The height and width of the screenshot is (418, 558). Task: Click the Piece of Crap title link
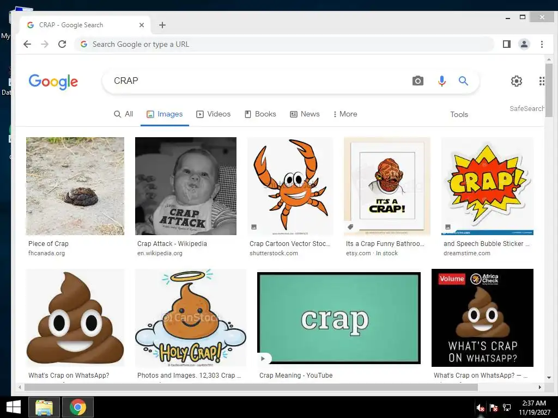pos(48,244)
